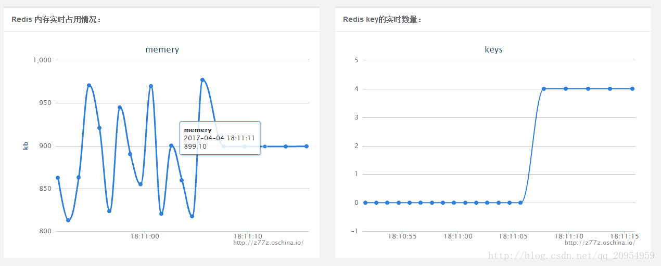The image size is (661, 266).
Task: Click the last keys data point at value 4
Action: 632,89
